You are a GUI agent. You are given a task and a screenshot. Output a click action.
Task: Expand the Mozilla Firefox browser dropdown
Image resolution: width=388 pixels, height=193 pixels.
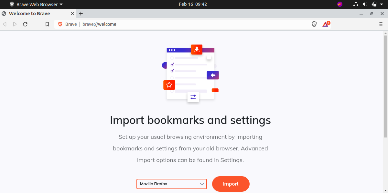(172, 184)
